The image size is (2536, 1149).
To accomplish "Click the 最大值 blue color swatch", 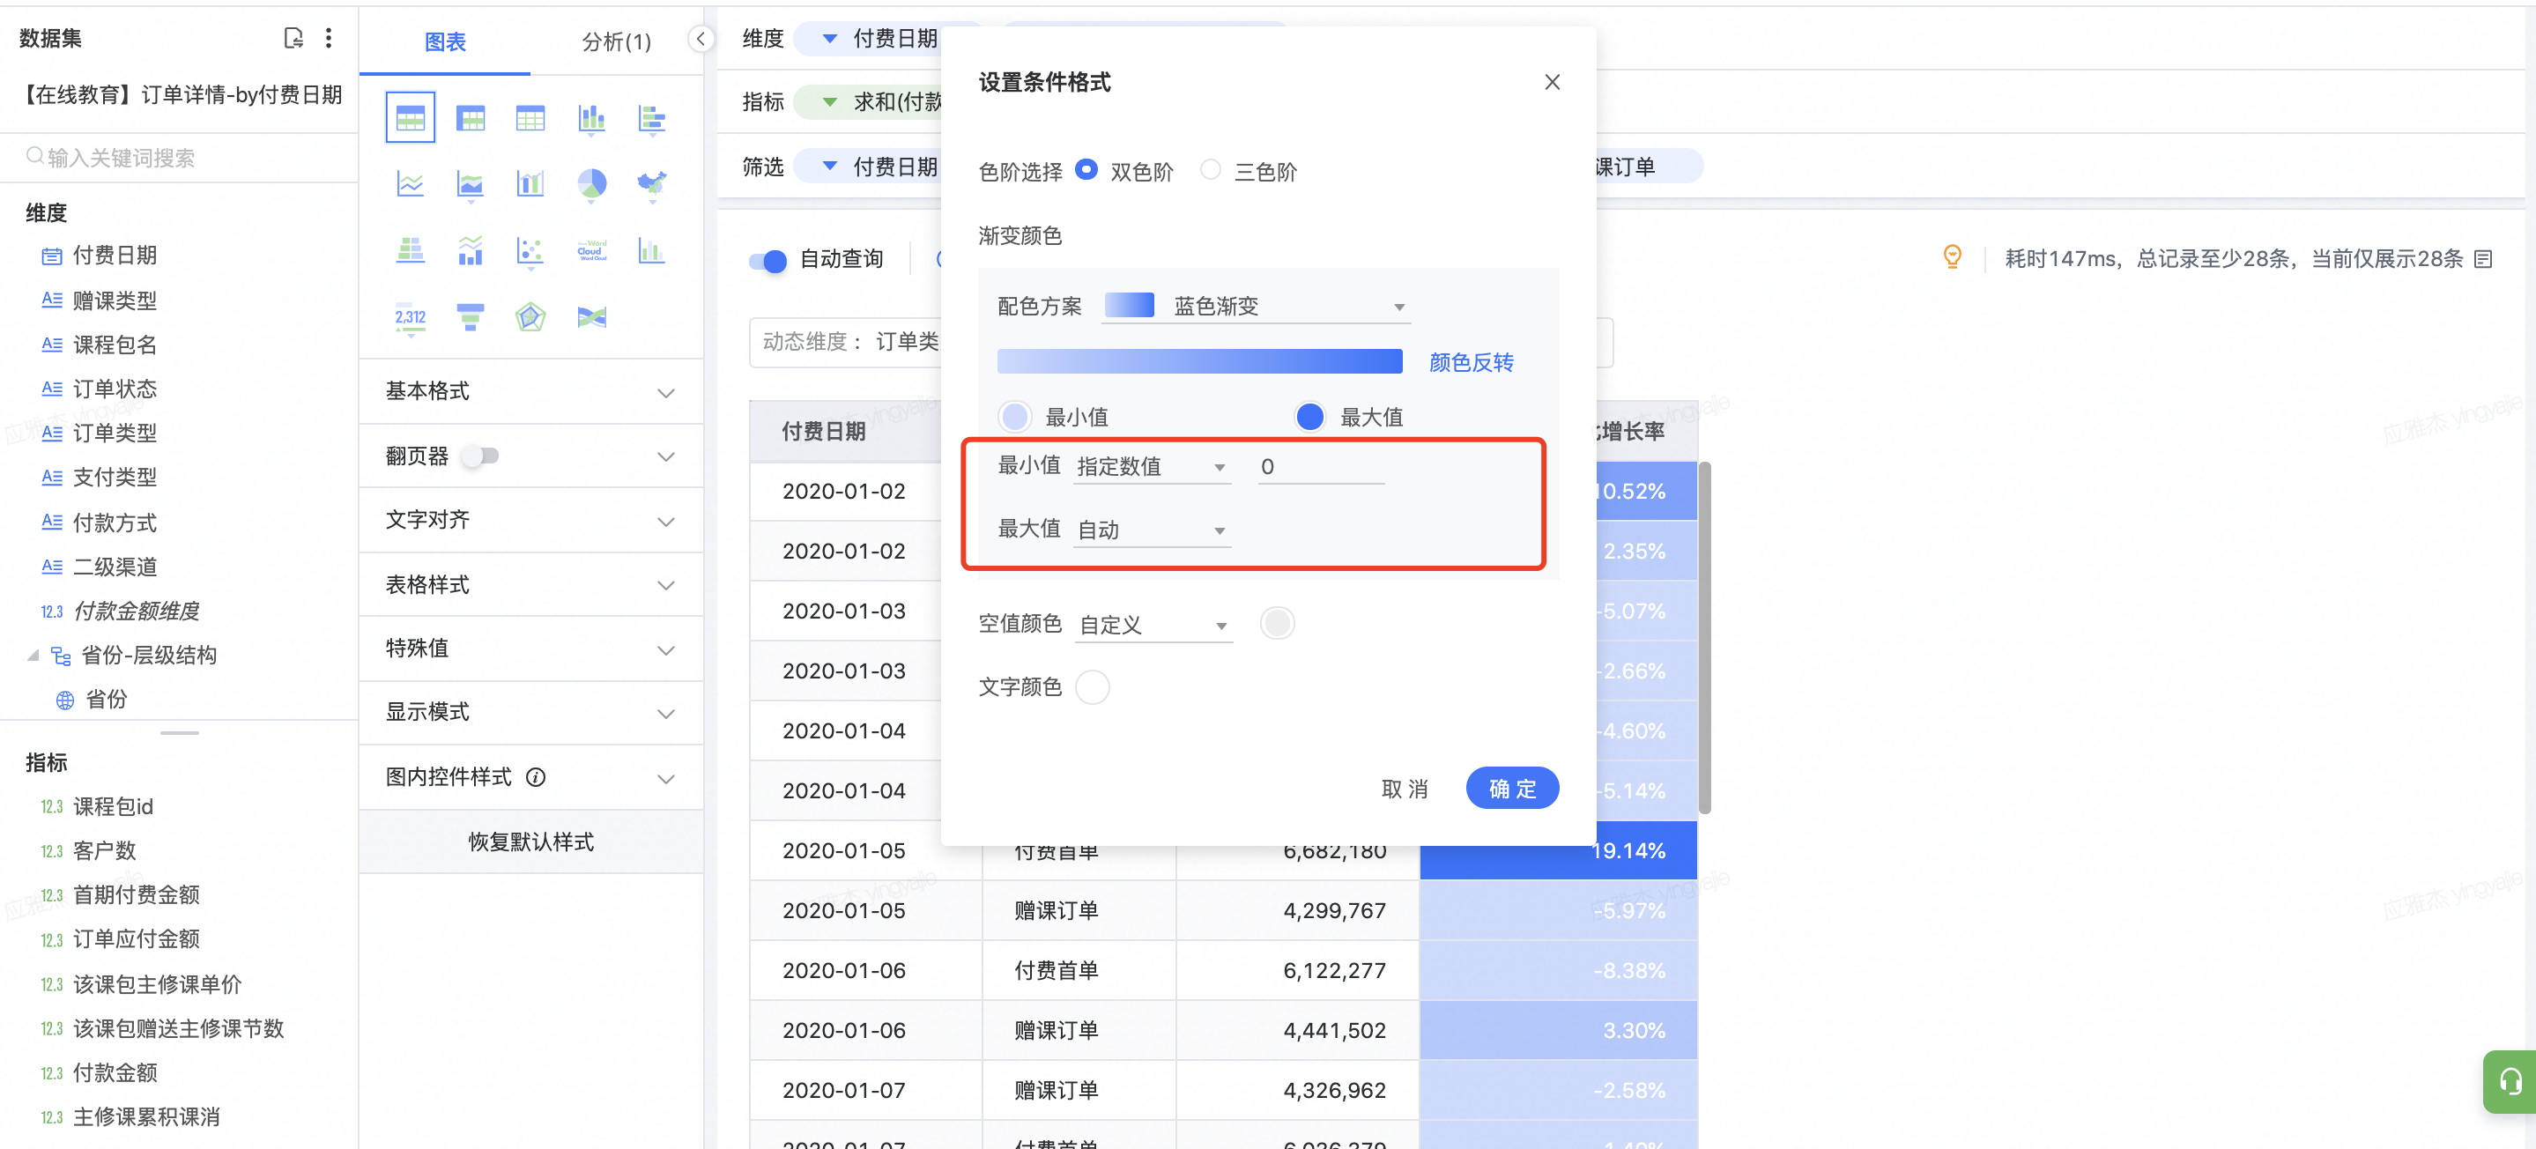I will pyautogui.click(x=1309, y=418).
